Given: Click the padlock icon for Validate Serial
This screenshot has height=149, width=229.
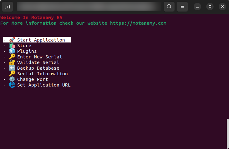Looking at the screenshot, I should [x=12, y=62].
